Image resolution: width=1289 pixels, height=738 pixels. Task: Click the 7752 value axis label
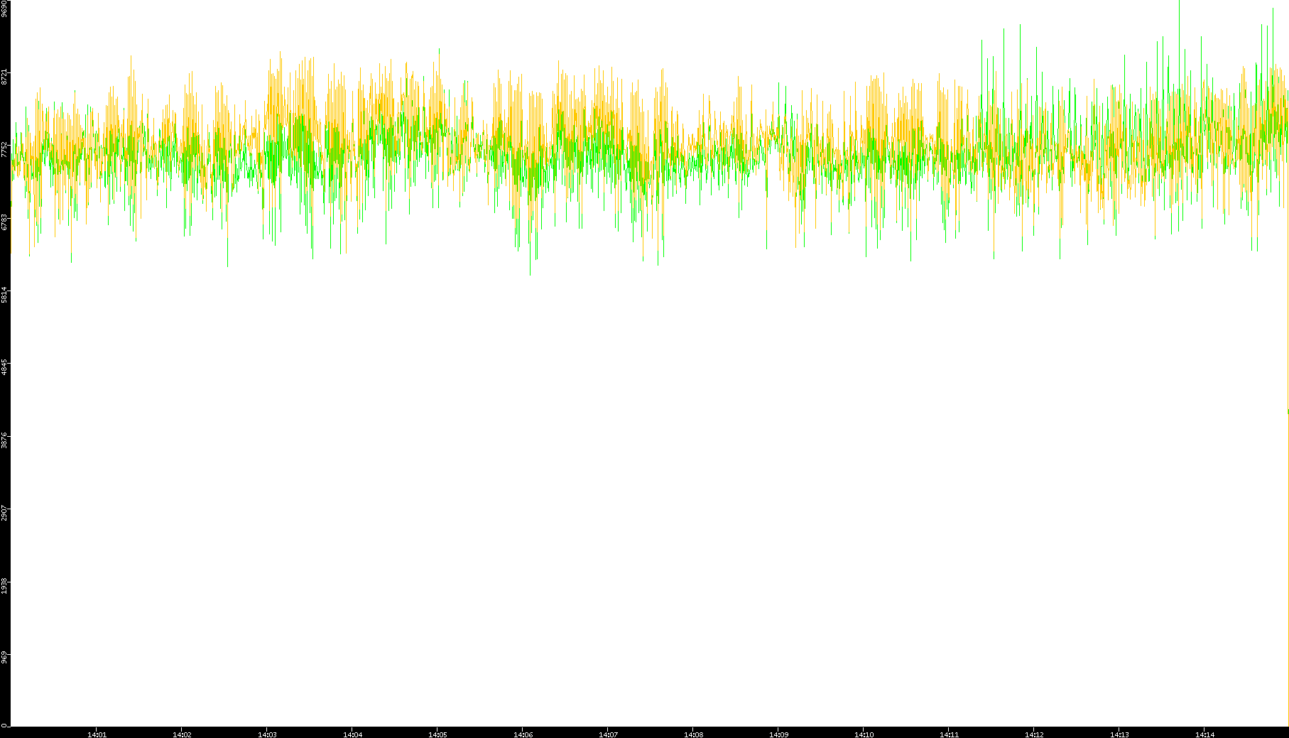click(4, 149)
